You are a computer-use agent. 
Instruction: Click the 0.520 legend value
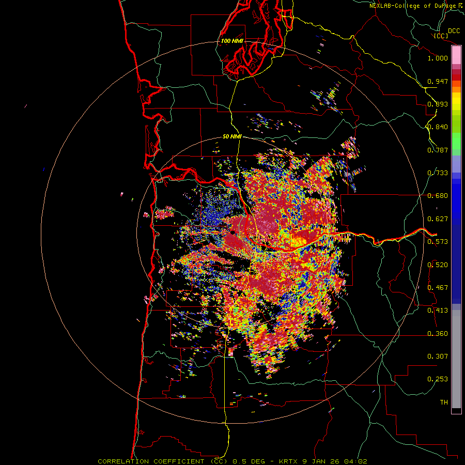(x=438, y=265)
